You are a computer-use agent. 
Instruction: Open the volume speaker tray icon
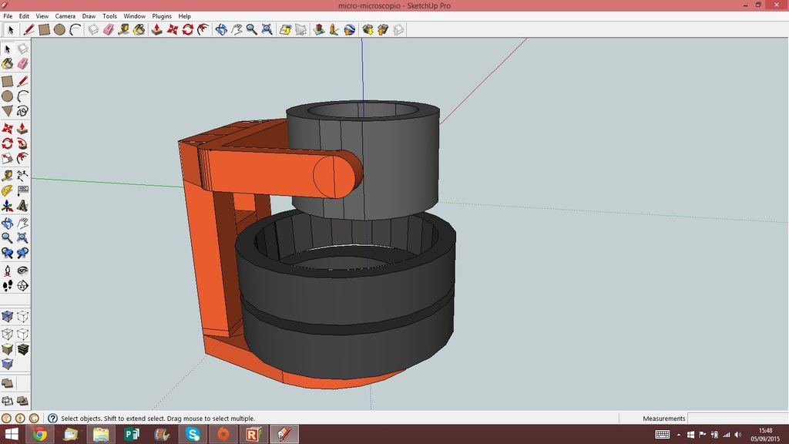tap(738, 435)
